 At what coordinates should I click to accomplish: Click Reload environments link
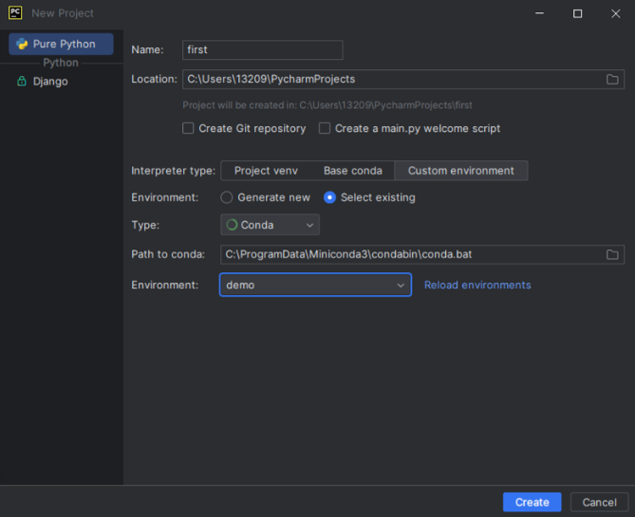477,285
